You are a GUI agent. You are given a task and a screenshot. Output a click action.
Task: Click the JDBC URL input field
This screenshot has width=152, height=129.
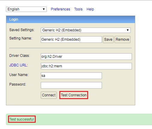pyautogui.click(x=86, y=66)
